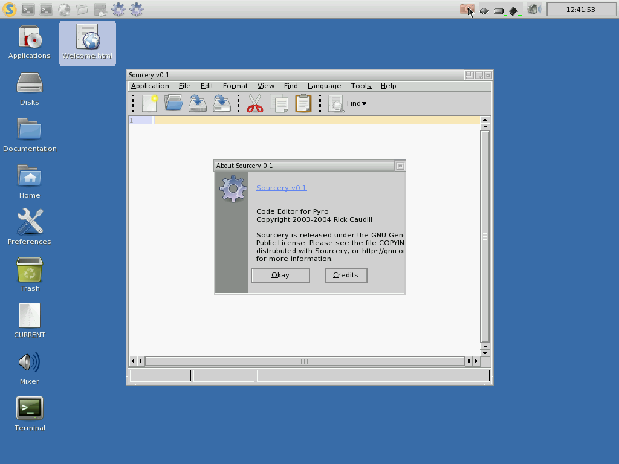The height and width of the screenshot is (464, 619).
Task: Click the speaker volume icon in system tray
Action: click(534, 9)
